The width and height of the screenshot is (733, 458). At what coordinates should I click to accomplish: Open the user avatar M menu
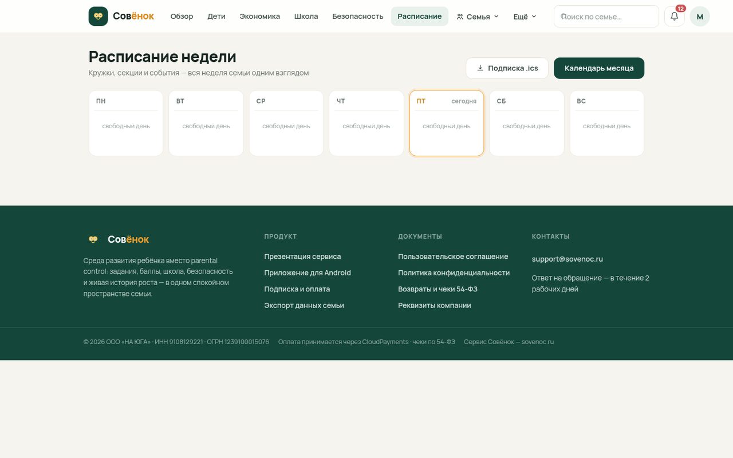[700, 16]
